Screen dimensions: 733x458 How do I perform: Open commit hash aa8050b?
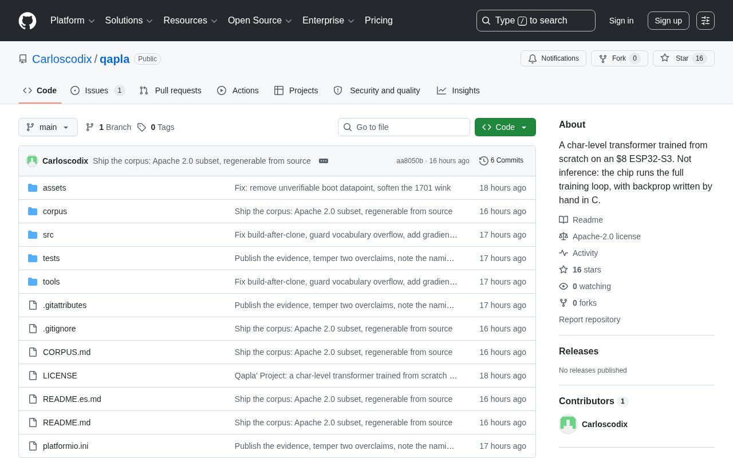[x=409, y=161]
